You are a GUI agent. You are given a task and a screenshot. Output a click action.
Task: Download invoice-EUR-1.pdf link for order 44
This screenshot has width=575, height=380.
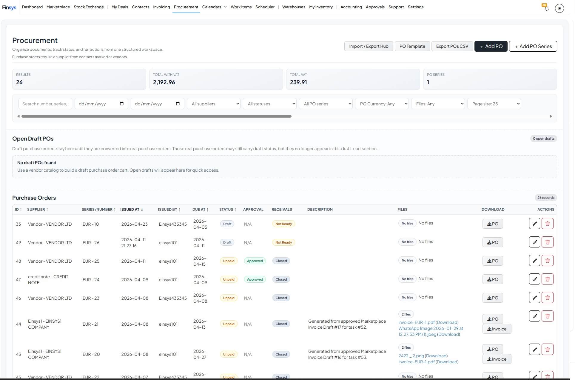pos(447,322)
